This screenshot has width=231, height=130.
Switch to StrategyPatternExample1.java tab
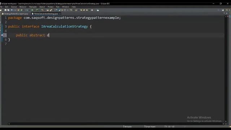pyautogui.click(x=15, y=14)
